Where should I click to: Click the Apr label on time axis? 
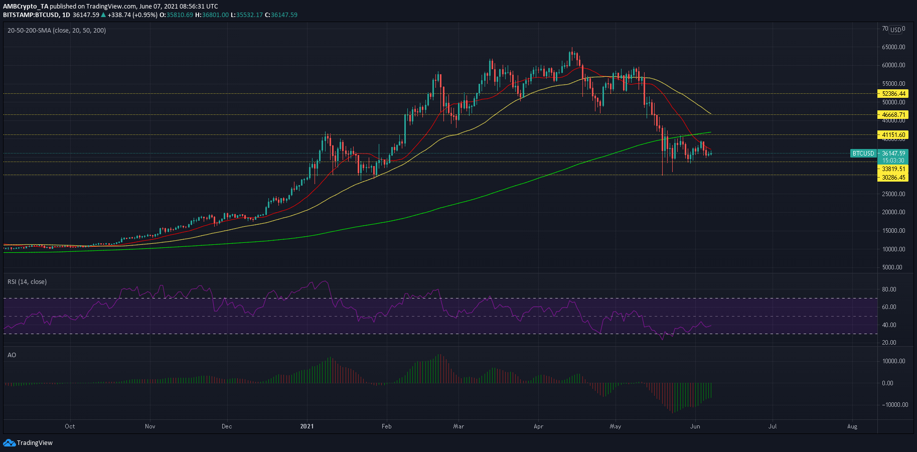[x=538, y=426]
